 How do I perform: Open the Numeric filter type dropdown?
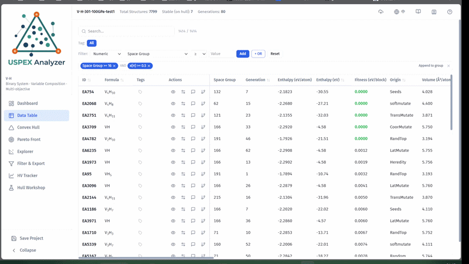click(x=107, y=54)
